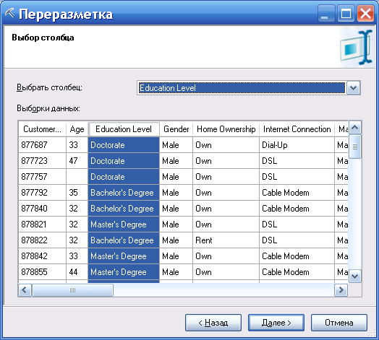The height and width of the screenshot is (340, 379).
Task: Click DSL cell in row 878821
Action: (x=297, y=225)
